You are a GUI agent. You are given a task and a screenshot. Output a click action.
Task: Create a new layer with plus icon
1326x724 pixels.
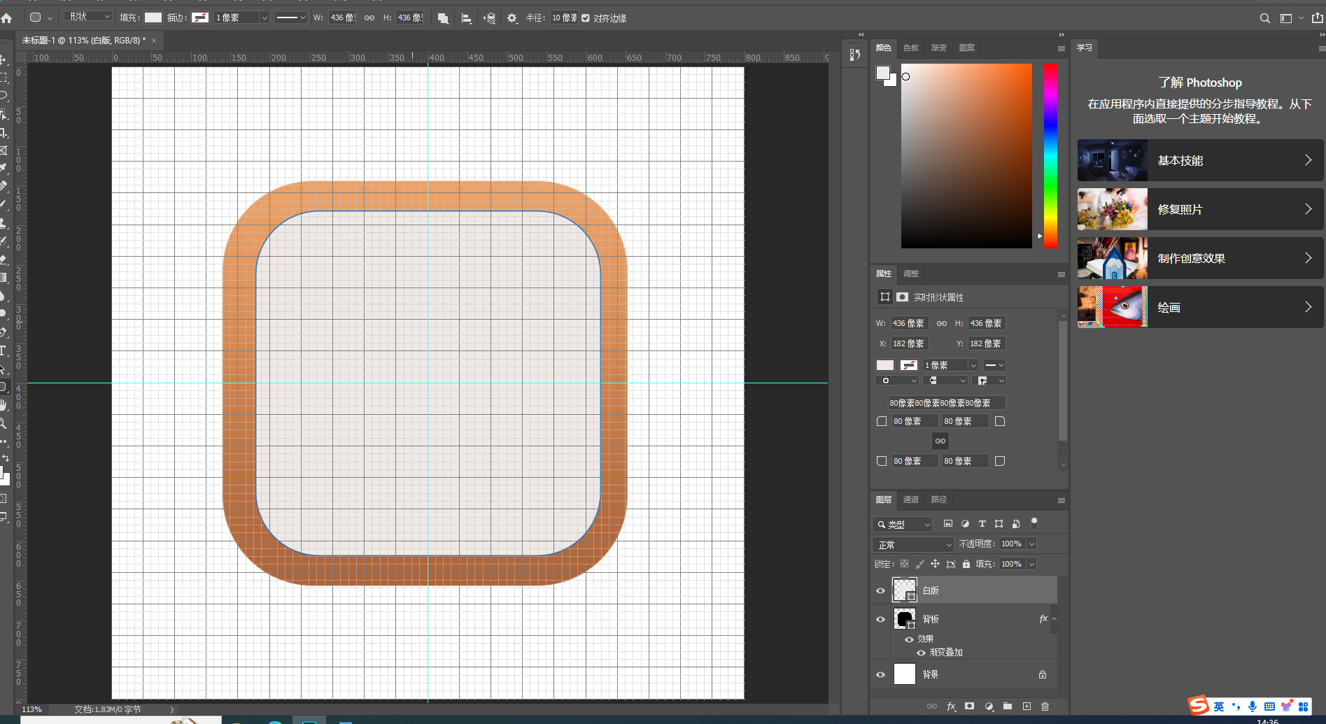1027,707
